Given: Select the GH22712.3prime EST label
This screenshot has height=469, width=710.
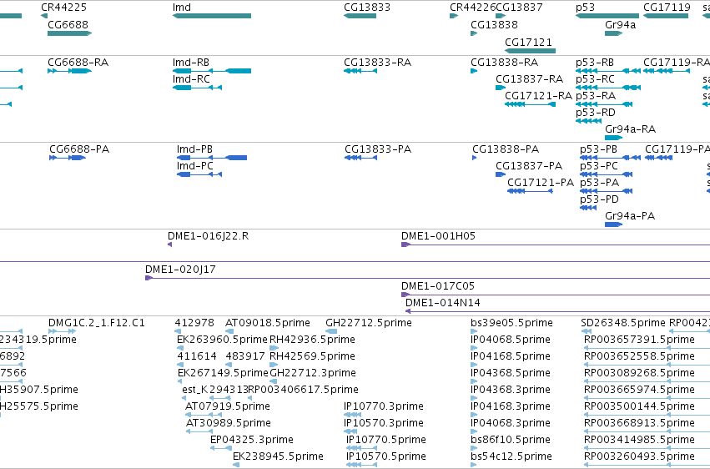Looking at the screenshot, I should tap(312, 373).
